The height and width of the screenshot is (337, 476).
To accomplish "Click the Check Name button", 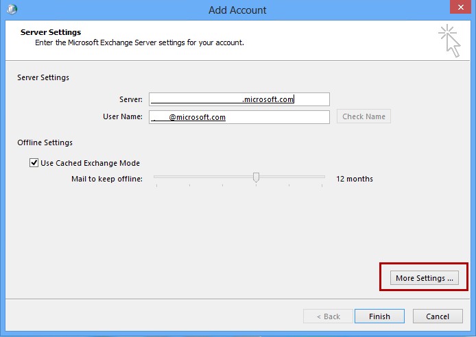I will pos(364,116).
